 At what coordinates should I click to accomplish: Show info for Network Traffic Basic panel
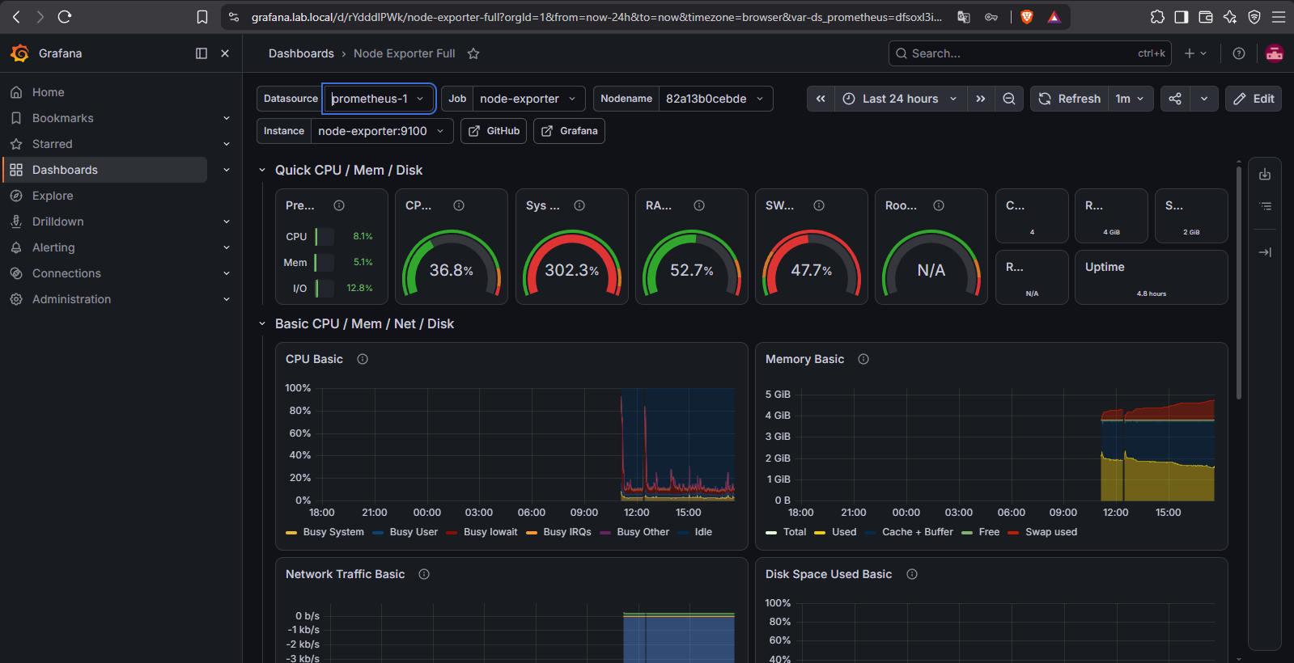[424, 574]
